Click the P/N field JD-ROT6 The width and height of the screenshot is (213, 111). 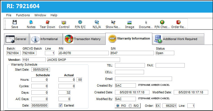pyautogui.click(x=84, y=53)
